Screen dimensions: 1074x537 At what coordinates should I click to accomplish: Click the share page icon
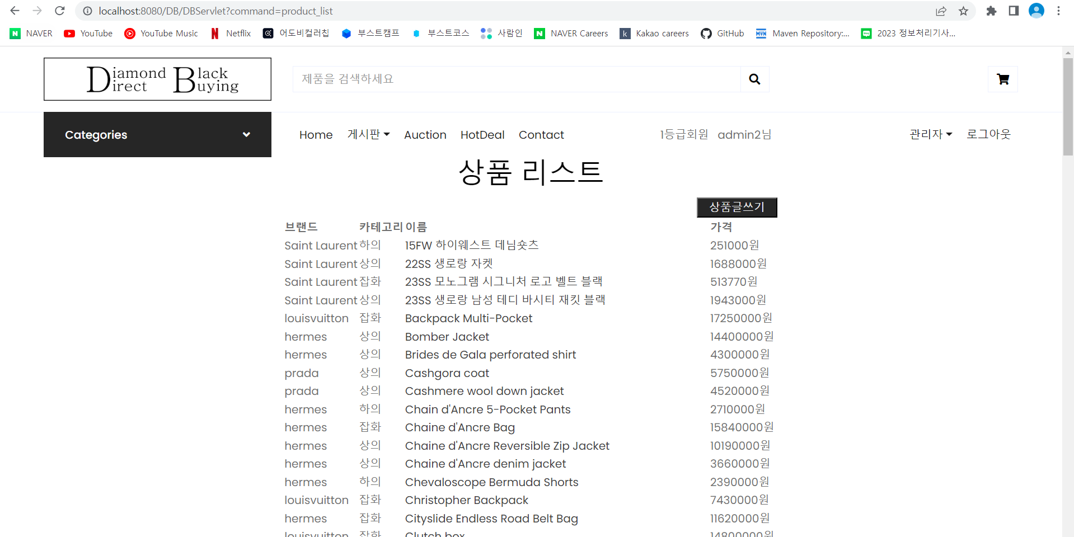click(x=941, y=11)
